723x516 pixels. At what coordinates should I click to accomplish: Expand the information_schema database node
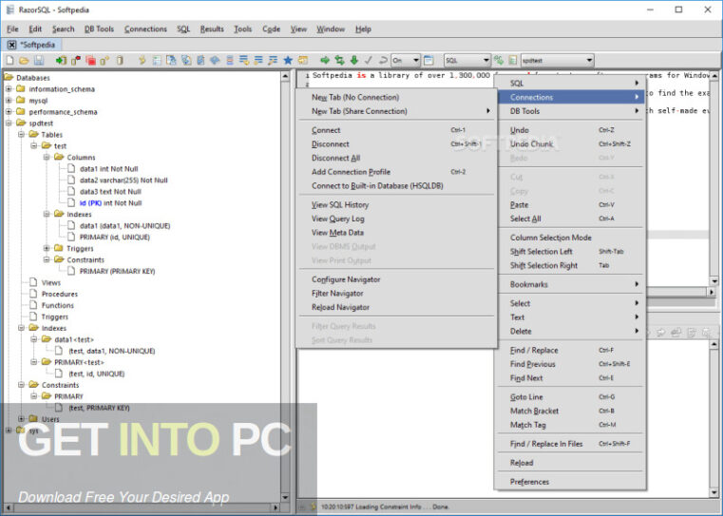point(9,89)
